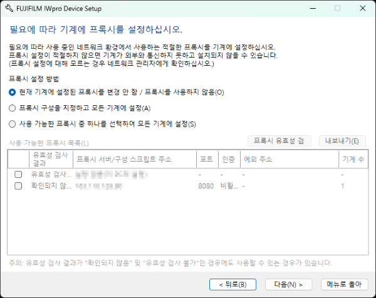Click the '기계 수' column header
The image size is (376, 298).
(353, 159)
